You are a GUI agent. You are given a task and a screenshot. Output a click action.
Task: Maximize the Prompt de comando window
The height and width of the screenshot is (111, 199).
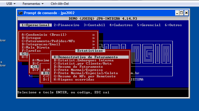click(x=181, y=13)
